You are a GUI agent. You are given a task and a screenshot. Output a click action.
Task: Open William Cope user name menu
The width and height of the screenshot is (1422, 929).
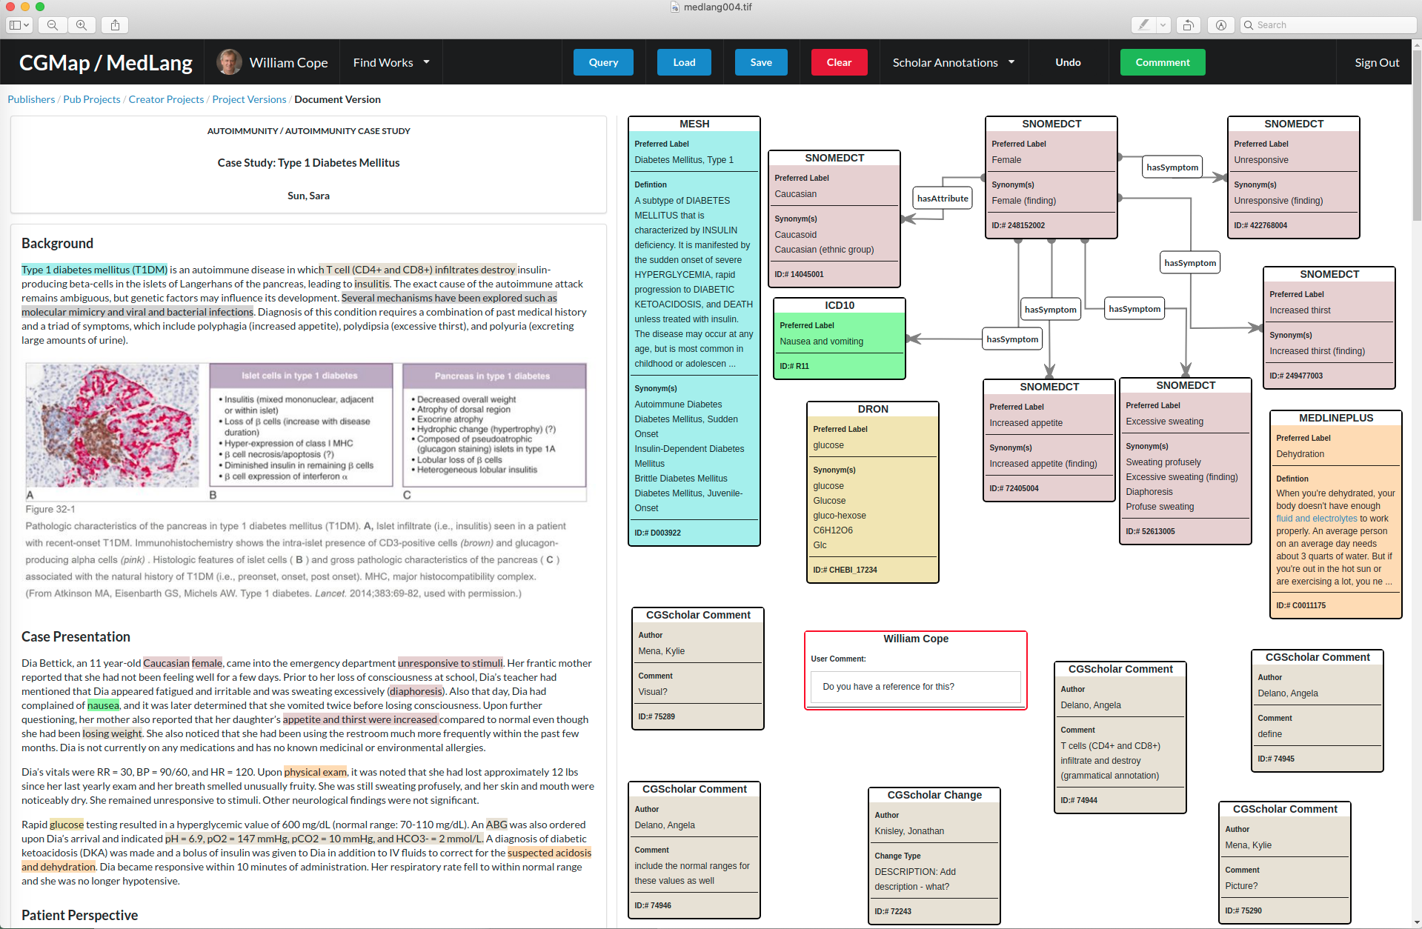(288, 62)
